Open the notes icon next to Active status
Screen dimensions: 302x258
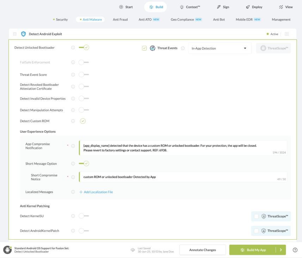286,34
